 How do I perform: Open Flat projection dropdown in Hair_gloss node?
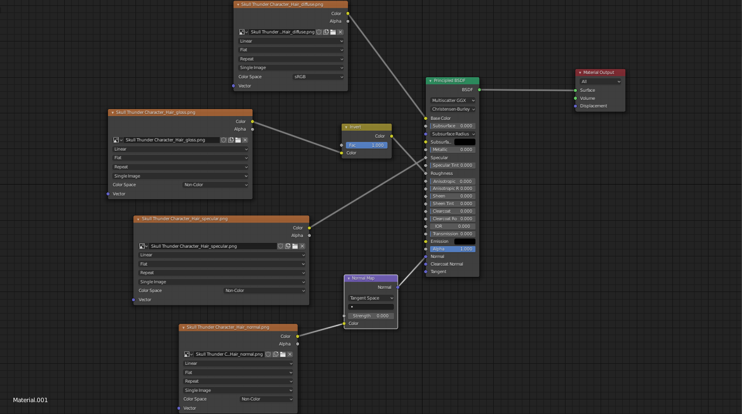tap(180, 158)
